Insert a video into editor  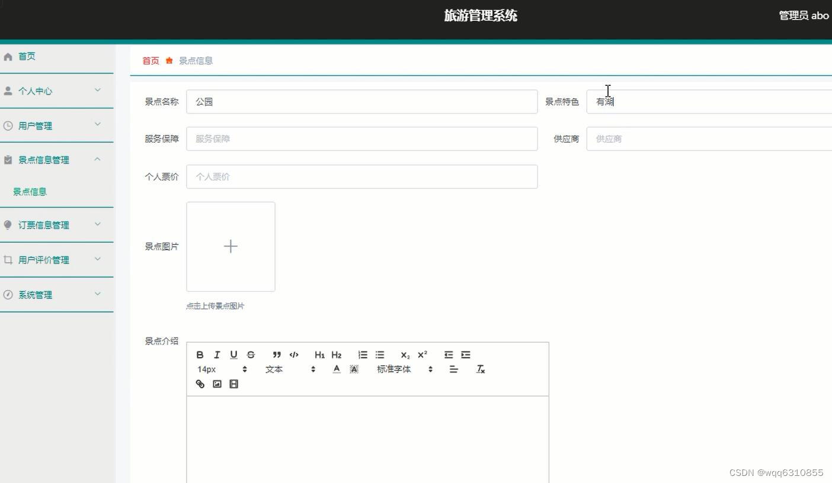[233, 384]
